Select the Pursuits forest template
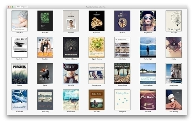Image resolution: width=194 pixels, height=121 pixels. (19, 74)
